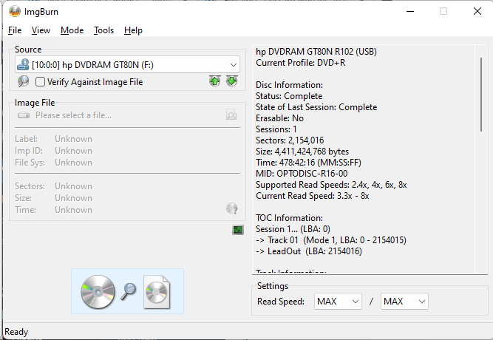493x340 pixels.
Task: Click the load tray green arrow
Action: pyautogui.click(x=231, y=81)
